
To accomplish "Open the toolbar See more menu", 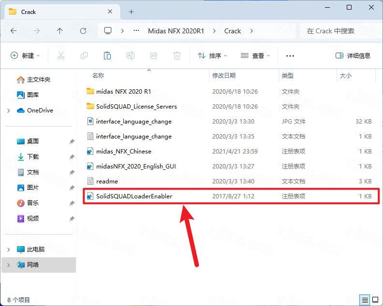I will pyautogui.click(x=290, y=56).
